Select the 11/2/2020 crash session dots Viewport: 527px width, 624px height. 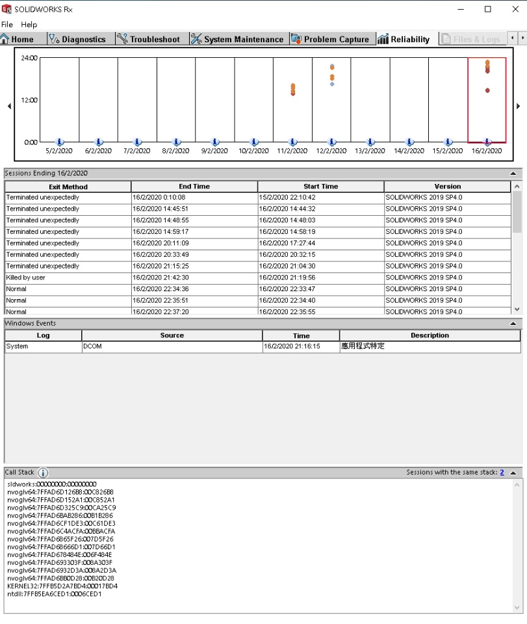pyautogui.click(x=293, y=90)
